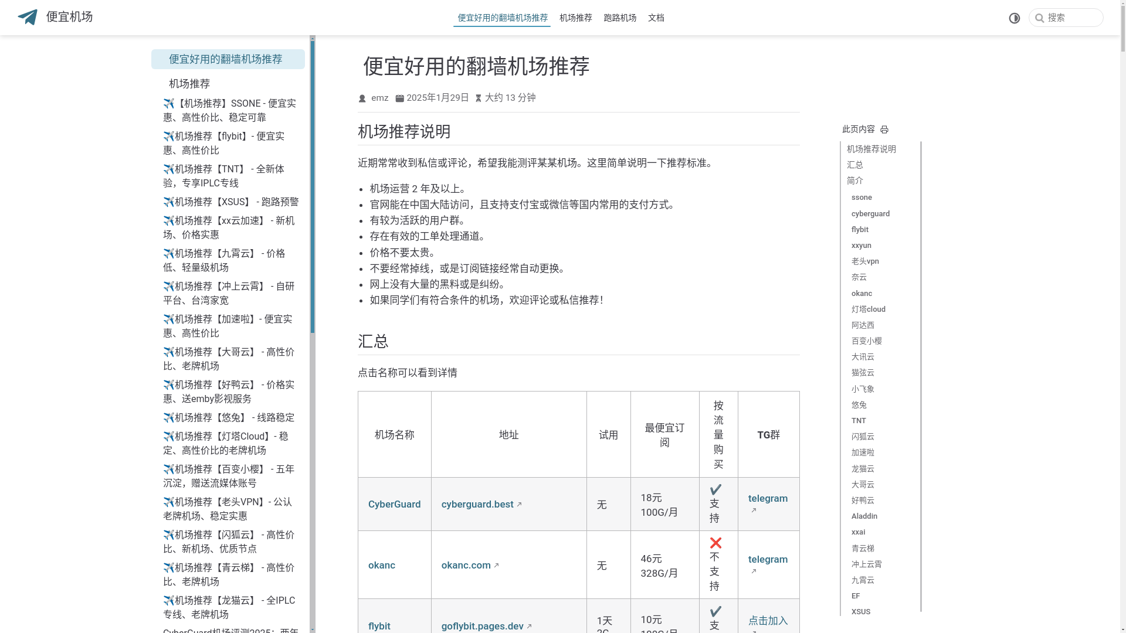Open 便宜好用的翻墙机场推荐 navbar tab

(x=502, y=18)
